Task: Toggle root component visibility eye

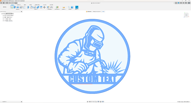Action: (x=4, y=14)
